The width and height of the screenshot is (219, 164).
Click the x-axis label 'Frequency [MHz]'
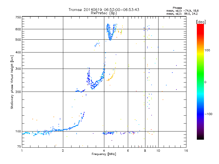click(x=104, y=154)
